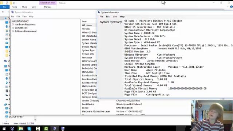Select System Summary in the tree
This screenshot has height=131, width=233.
pos(20,21)
